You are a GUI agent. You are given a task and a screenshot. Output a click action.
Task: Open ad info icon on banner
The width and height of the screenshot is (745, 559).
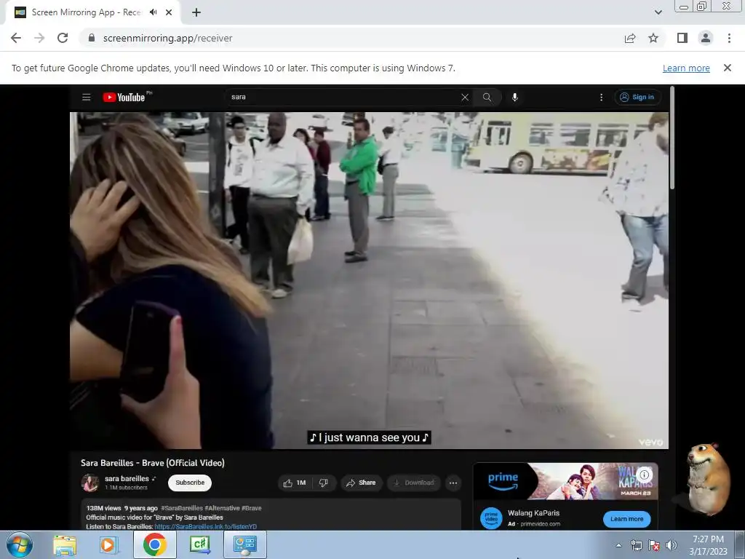click(645, 475)
